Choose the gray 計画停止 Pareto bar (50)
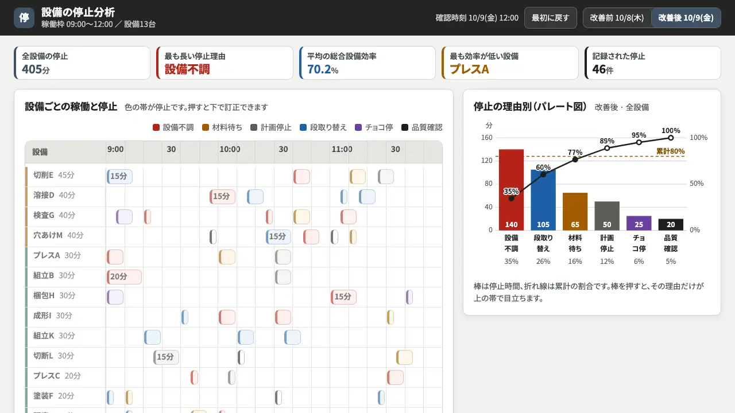735x413 pixels. pos(607,216)
